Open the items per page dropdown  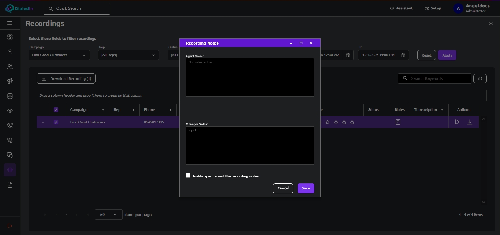coord(108,215)
